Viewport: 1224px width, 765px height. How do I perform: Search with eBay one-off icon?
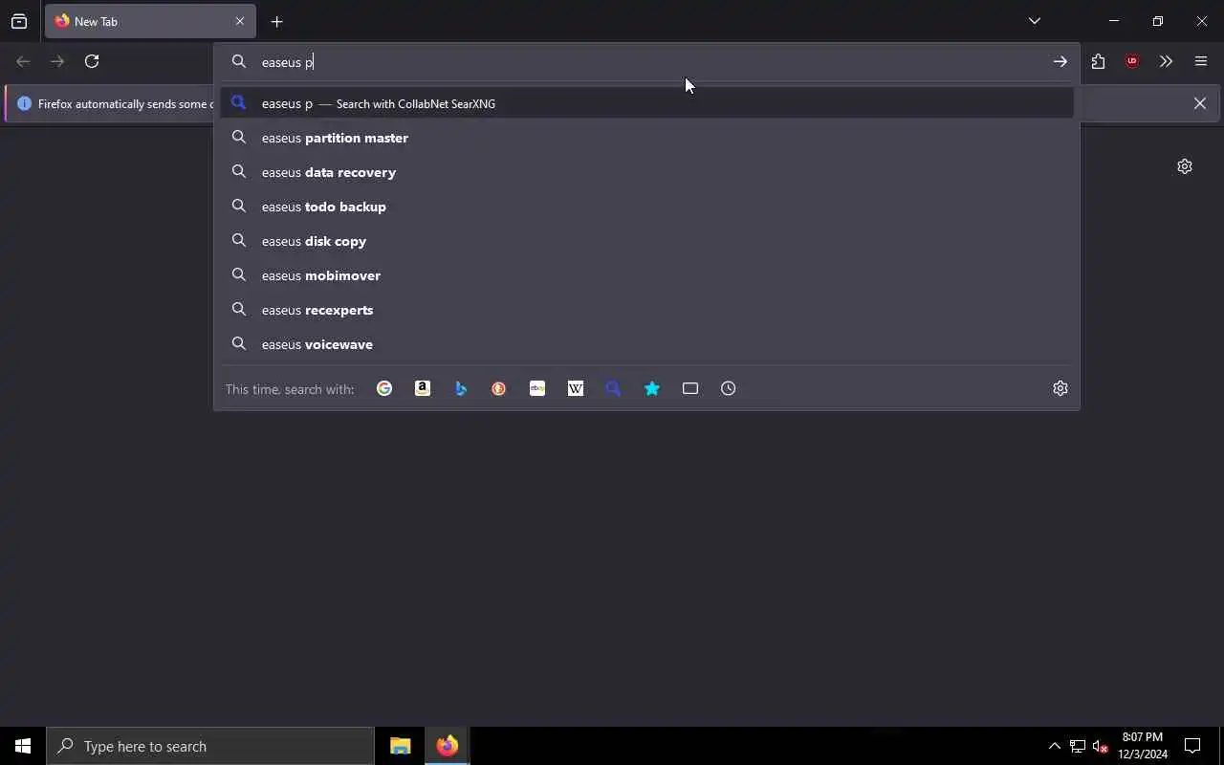[x=537, y=388]
